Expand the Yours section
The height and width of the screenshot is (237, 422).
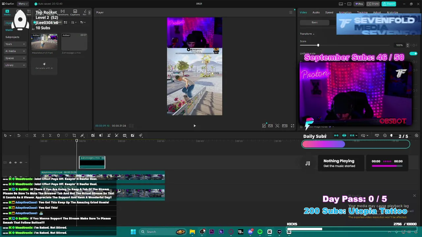point(15,44)
